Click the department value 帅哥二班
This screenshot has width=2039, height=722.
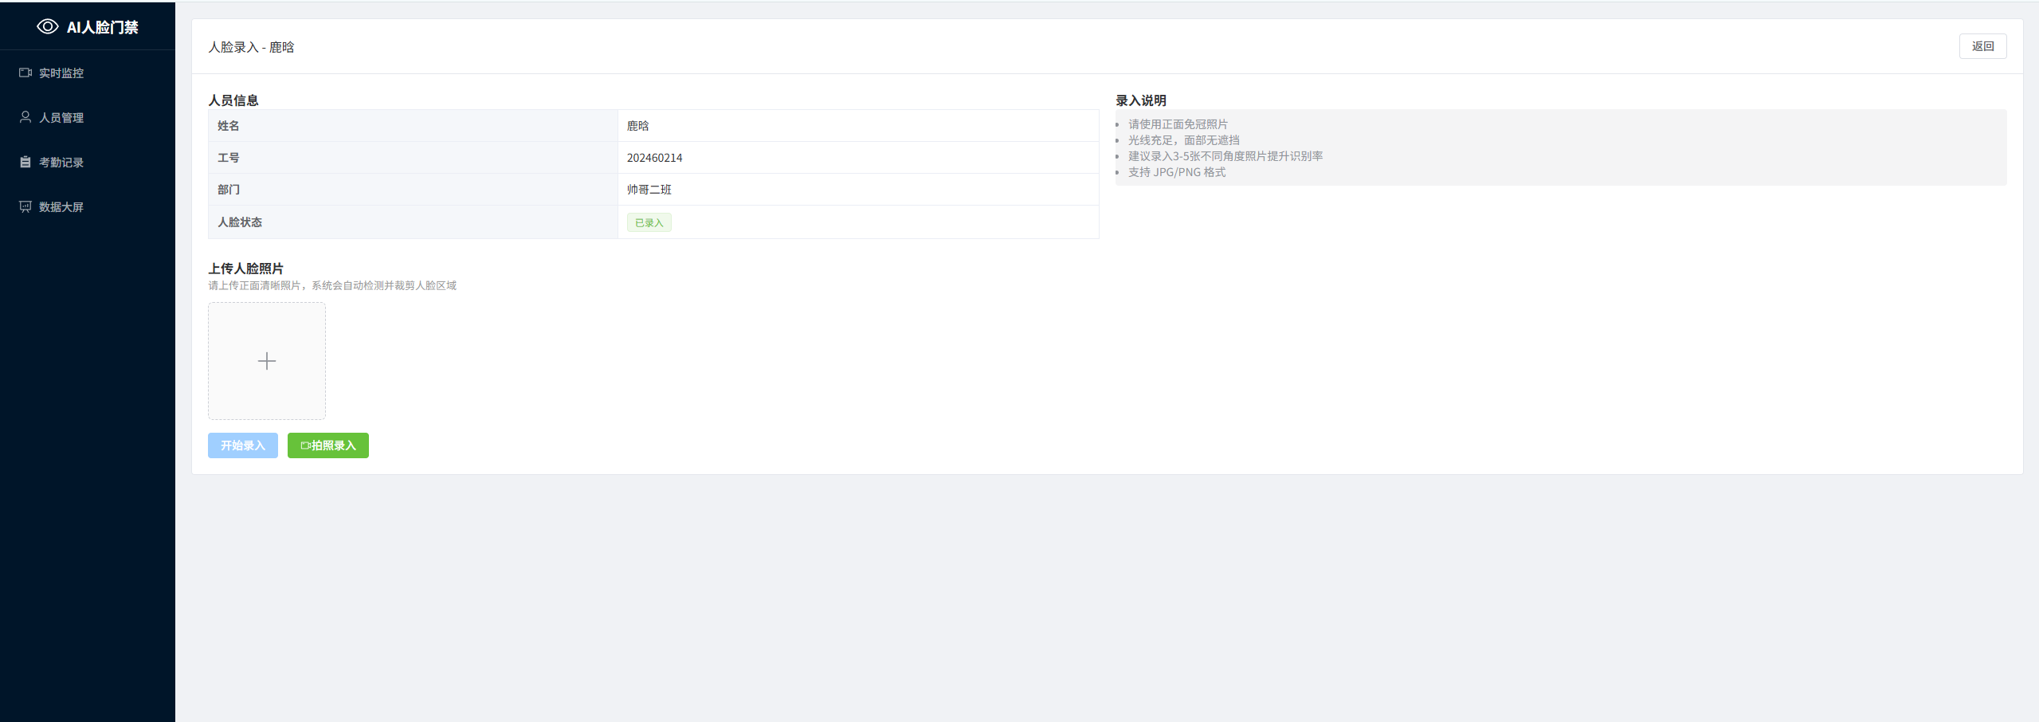click(649, 190)
